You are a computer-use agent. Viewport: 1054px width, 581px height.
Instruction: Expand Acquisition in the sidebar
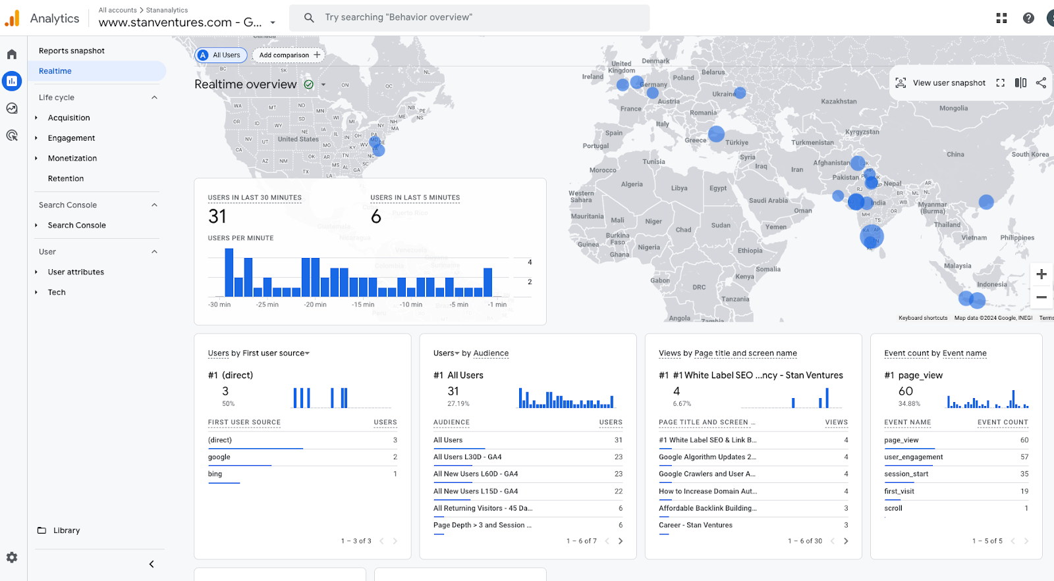[x=36, y=118]
